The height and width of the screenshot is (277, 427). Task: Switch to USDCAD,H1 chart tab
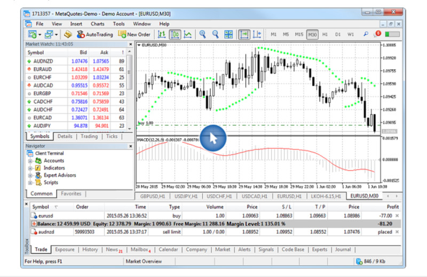(255, 196)
